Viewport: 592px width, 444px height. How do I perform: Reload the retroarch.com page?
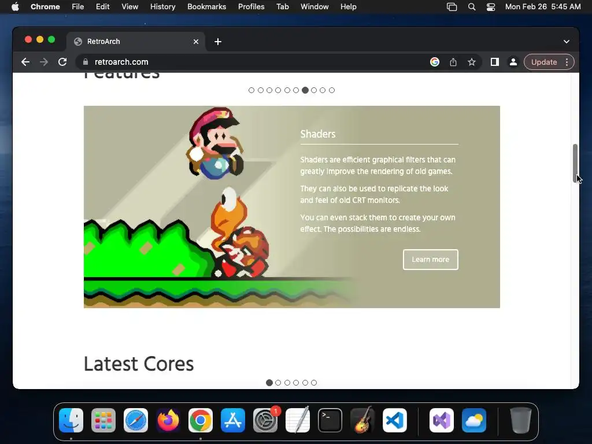point(62,62)
